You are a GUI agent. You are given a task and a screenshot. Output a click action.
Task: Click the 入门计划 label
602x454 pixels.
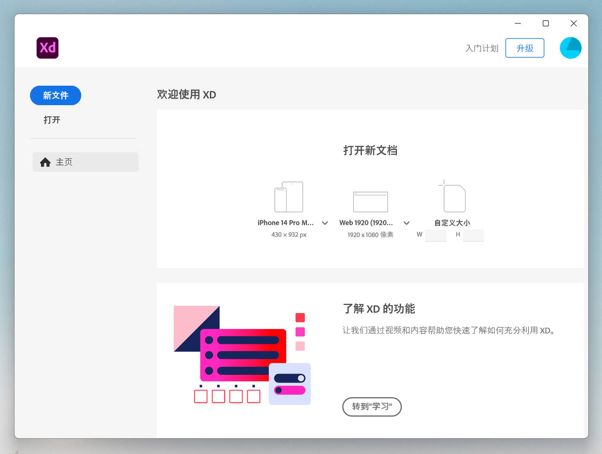click(482, 48)
